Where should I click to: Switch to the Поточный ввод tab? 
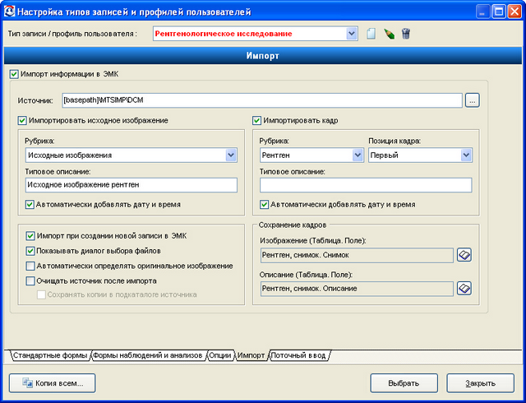tap(298, 355)
